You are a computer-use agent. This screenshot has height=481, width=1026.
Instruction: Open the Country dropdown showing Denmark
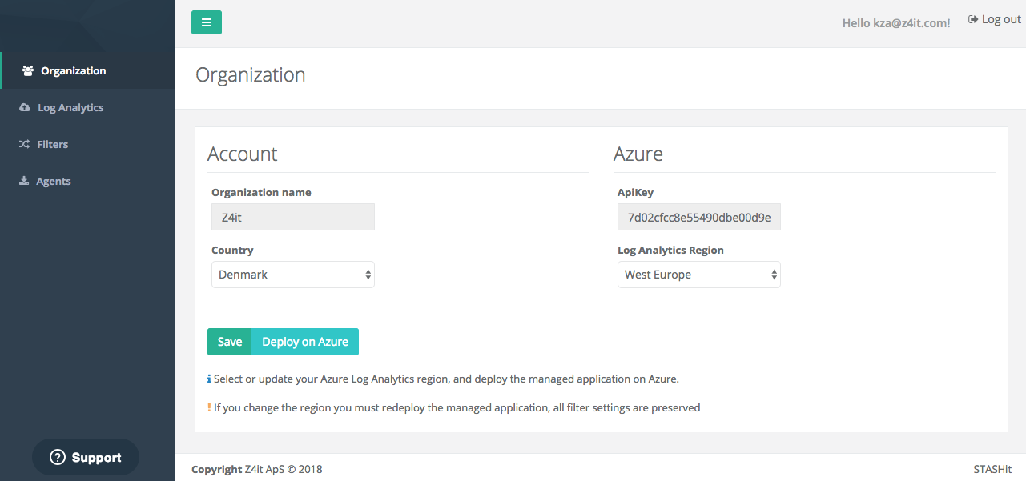pyautogui.click(x=293, y=275)
